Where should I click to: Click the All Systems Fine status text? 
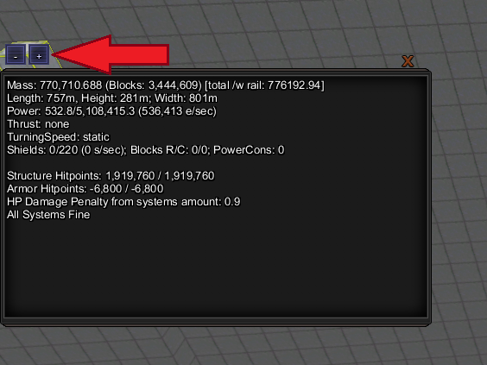point(48,215)
